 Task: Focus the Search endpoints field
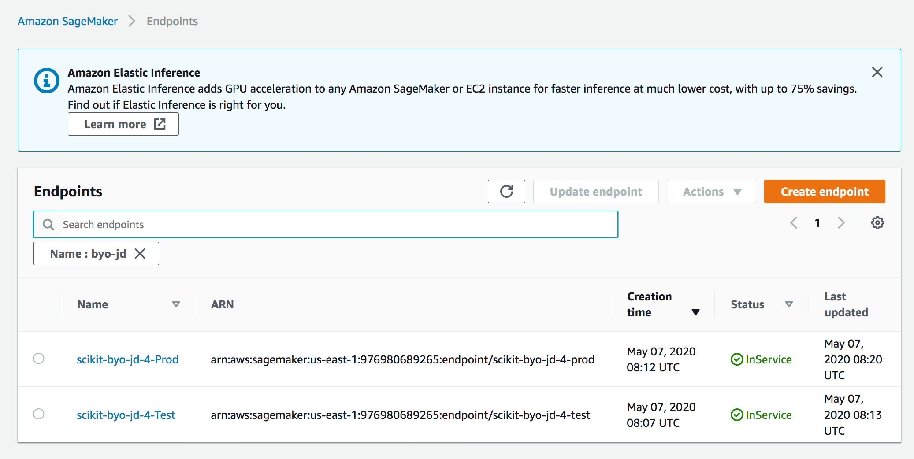coord(326,225)
